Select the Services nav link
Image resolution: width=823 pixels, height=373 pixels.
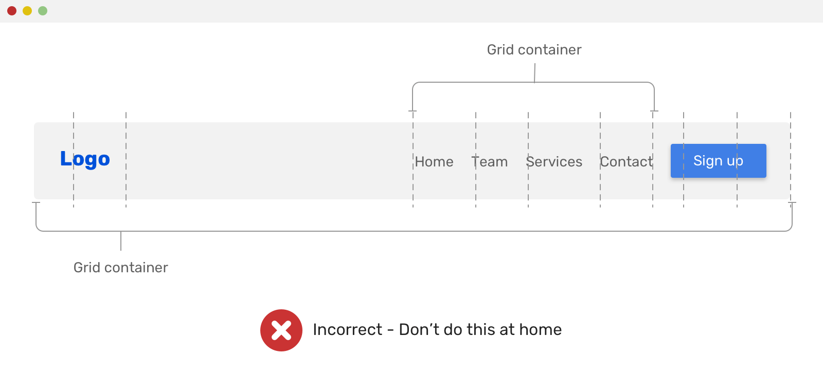[554, 162]
